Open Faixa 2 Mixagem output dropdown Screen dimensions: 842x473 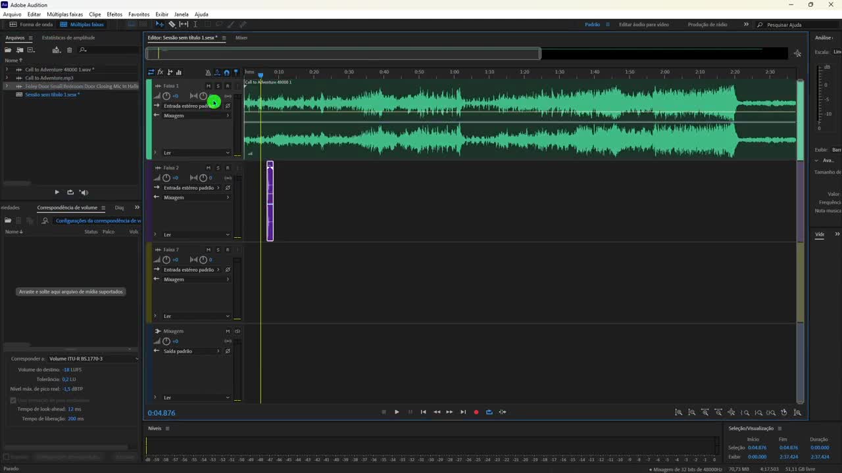point(196,198)
